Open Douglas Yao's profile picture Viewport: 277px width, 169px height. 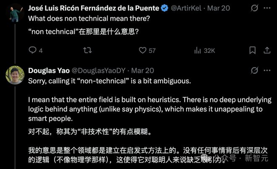[x=15, y=75]
